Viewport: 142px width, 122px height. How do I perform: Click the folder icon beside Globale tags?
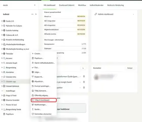(4, 81)
